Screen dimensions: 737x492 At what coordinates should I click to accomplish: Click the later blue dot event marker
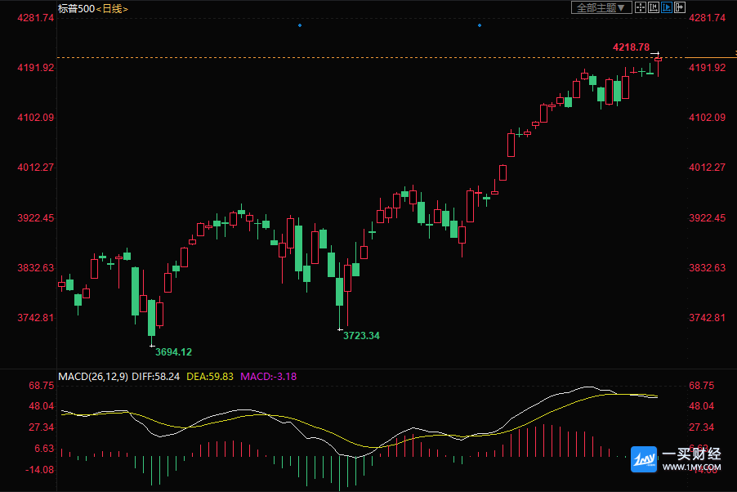click(x=480, y=25)
